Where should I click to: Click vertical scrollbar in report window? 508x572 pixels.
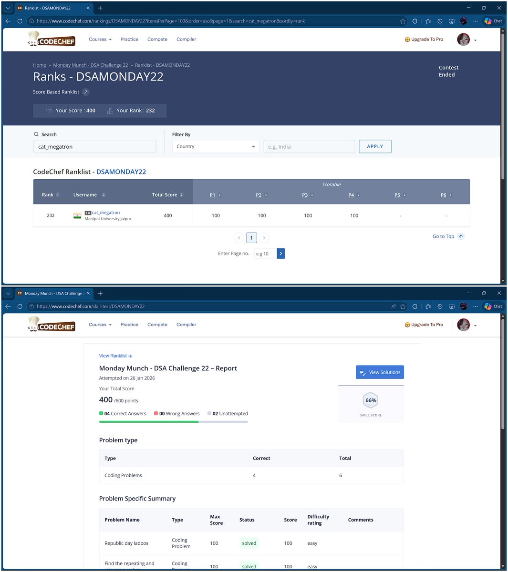pyautogui.click(x=503, y=374)
